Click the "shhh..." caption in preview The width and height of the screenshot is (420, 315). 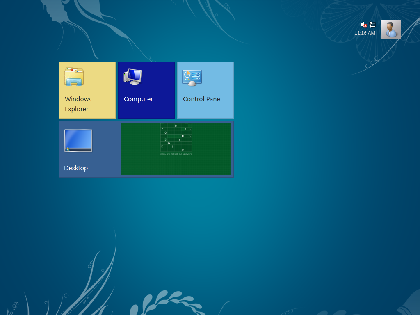176,154
